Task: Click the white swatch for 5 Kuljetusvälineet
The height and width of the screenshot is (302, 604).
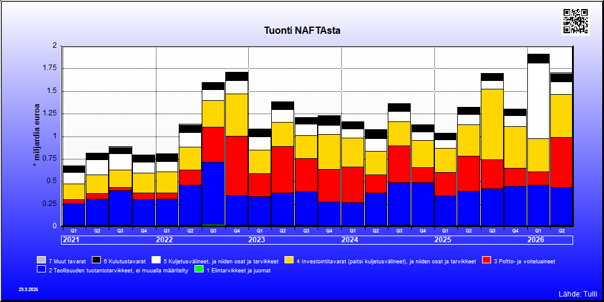Action: (x=156, y=261)
